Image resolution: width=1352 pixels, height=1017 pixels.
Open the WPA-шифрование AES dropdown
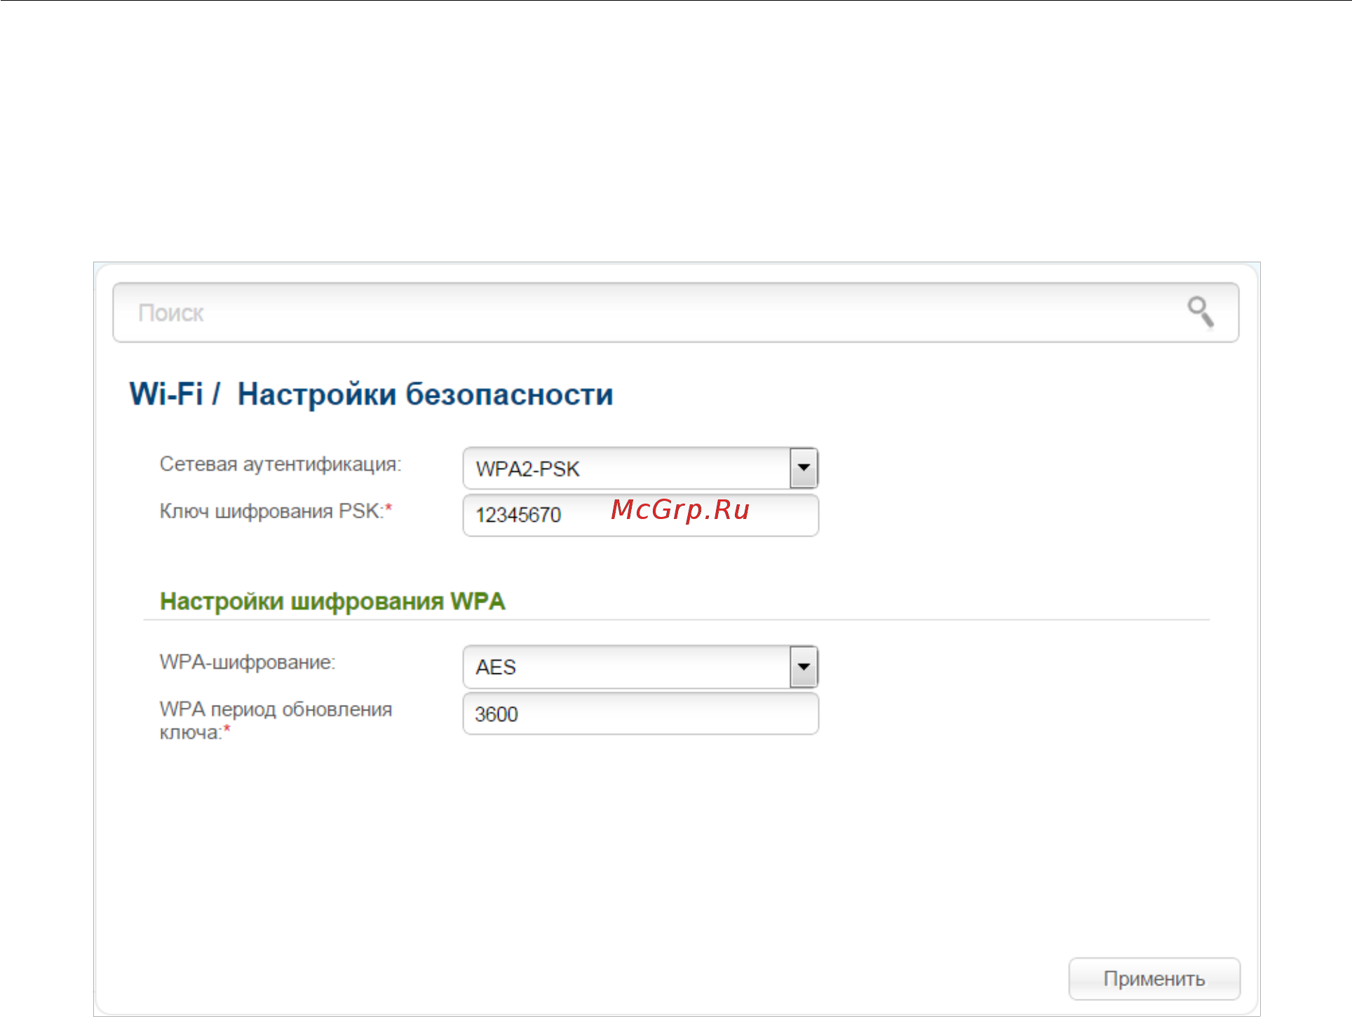[640, 667]
